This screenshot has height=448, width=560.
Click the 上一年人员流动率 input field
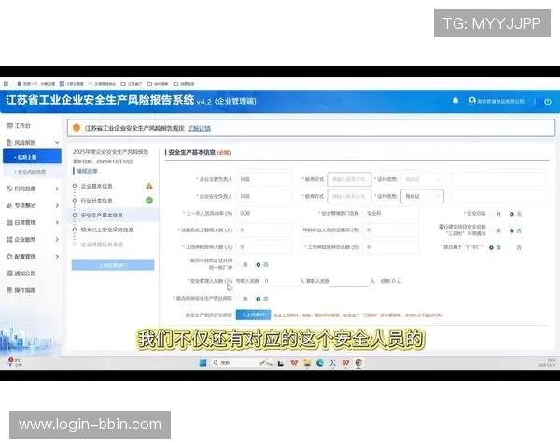point(264,214)
